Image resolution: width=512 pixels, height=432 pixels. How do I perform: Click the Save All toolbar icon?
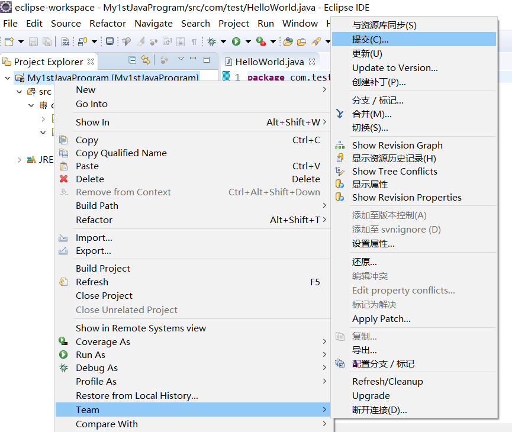click(x=47, y=41)
